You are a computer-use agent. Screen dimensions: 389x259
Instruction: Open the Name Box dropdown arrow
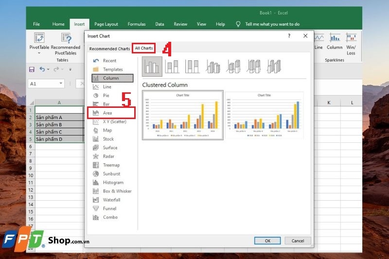tap(61, 84)
